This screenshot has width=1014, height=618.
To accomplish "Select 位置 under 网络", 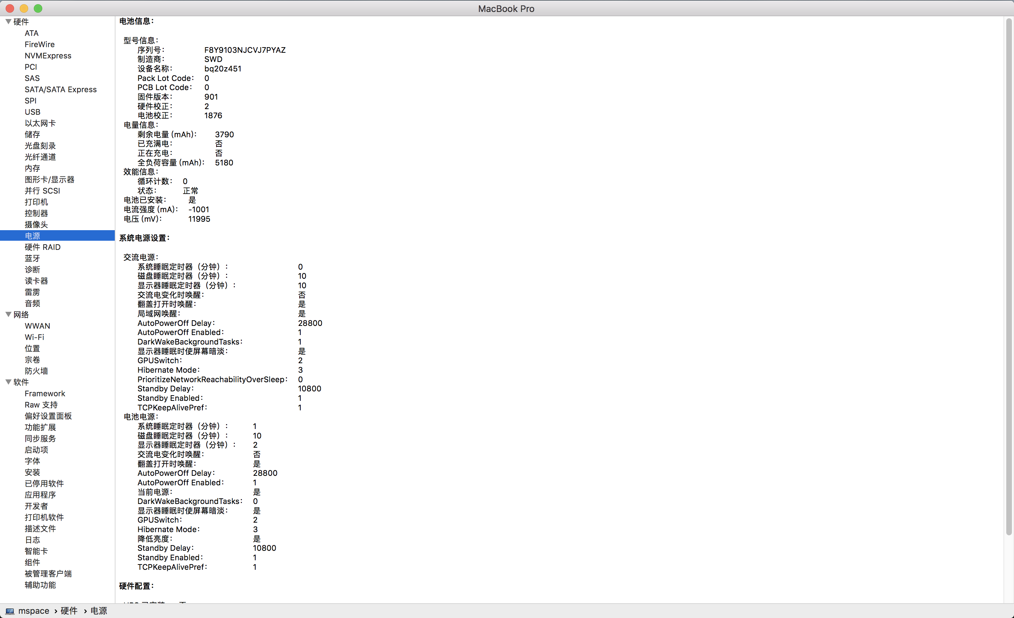I will coord(32,348).
